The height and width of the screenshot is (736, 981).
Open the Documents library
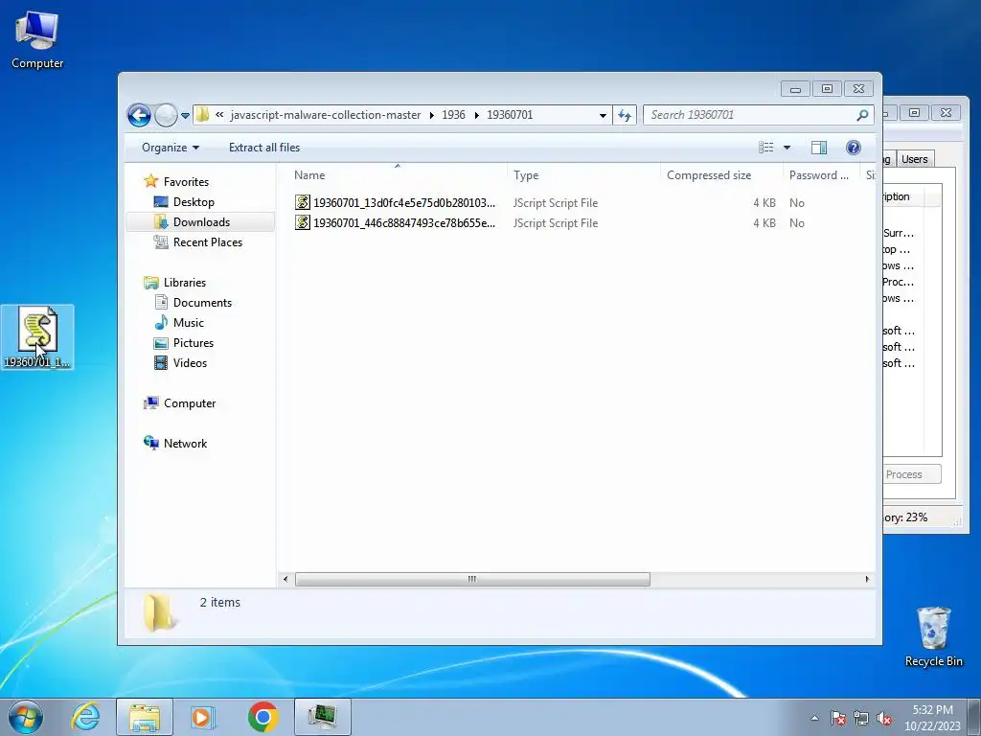tap(202, 302)
